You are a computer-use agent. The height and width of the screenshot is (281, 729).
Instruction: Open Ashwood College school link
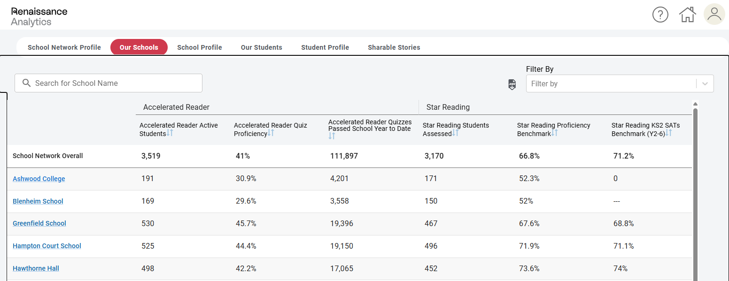pos(39,179)
